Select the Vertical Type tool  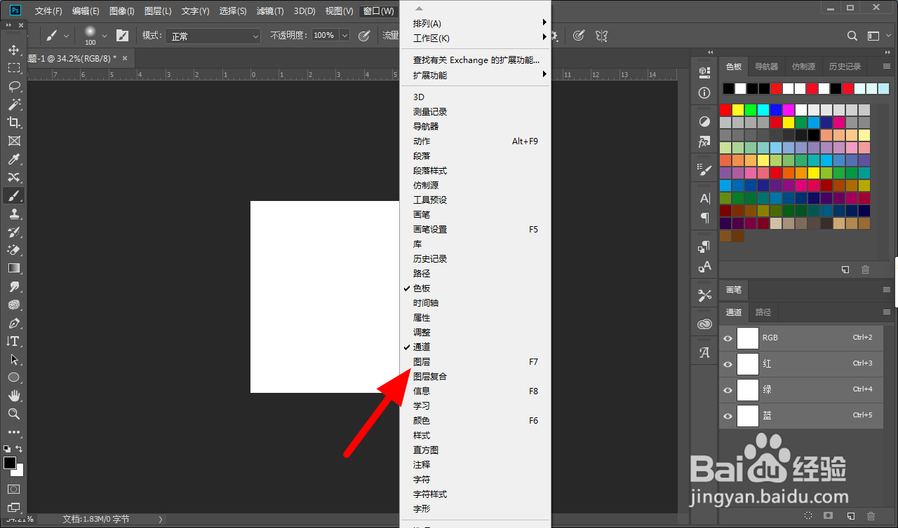13,341
